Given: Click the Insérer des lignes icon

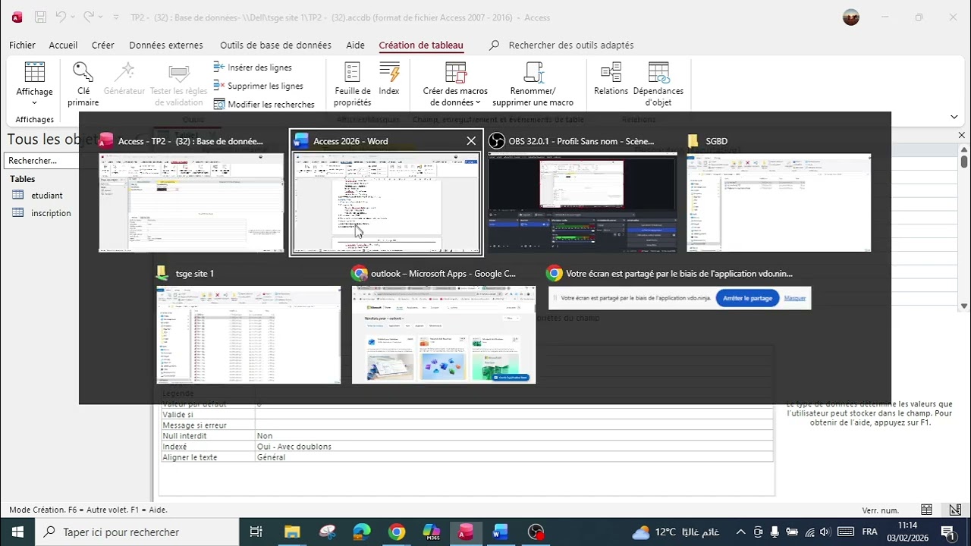Looking at the screenshot, I should 219,67.
